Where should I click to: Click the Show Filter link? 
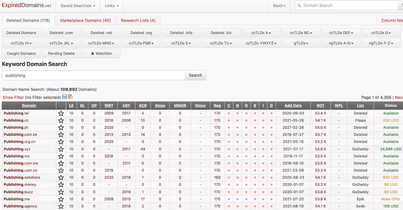point(13,97)
